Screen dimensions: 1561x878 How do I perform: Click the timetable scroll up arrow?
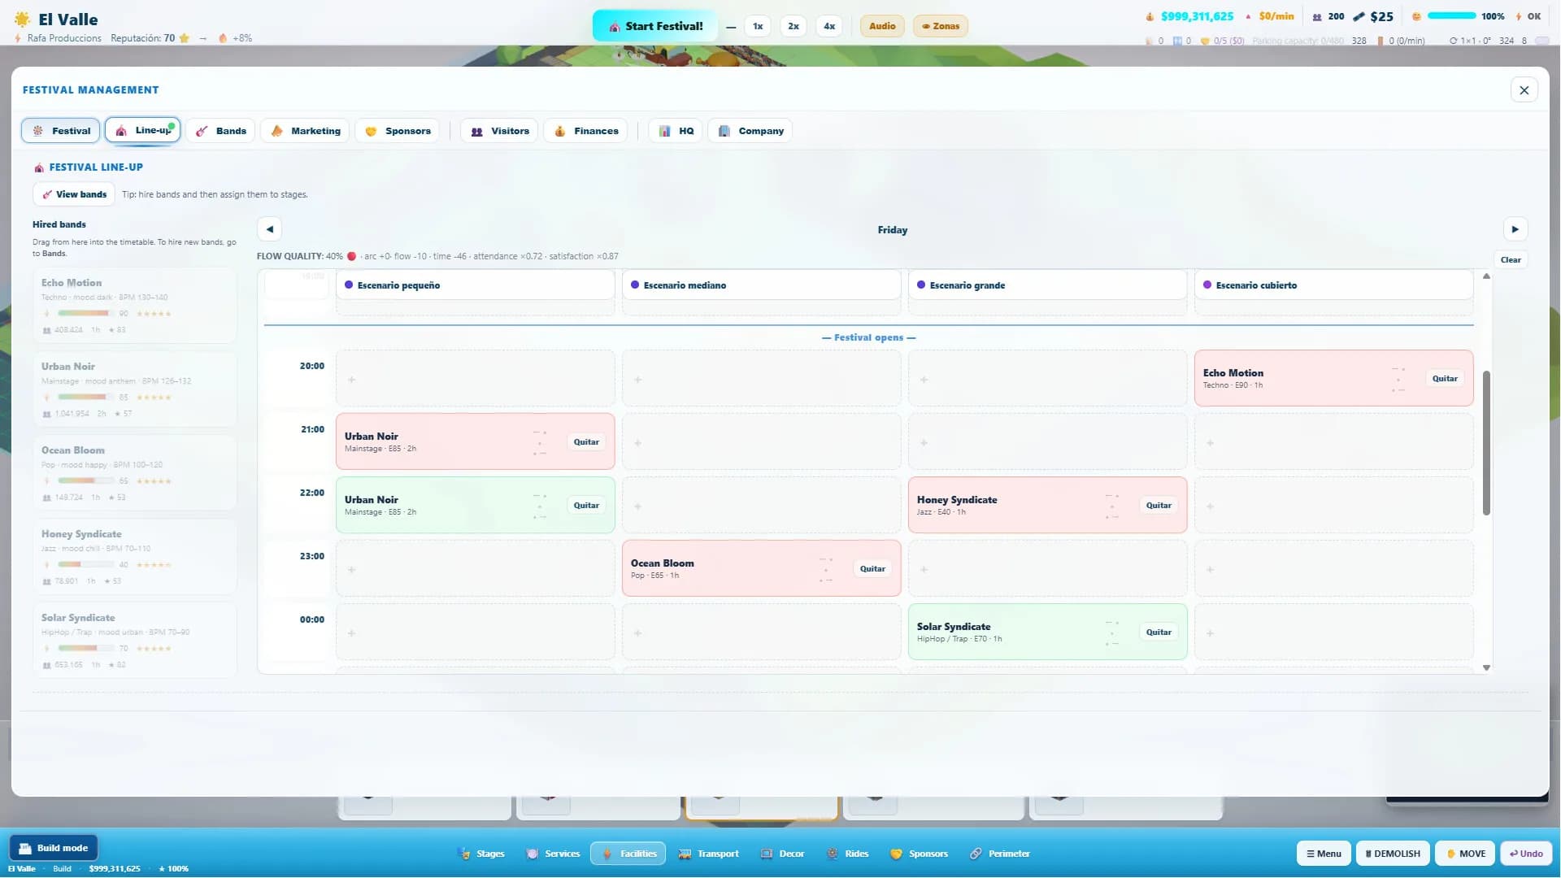(1486, 276)
